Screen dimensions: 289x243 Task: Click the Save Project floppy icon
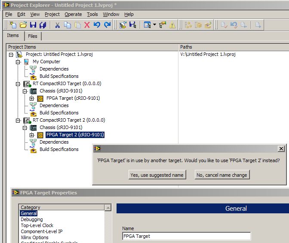tap(33, 25)
